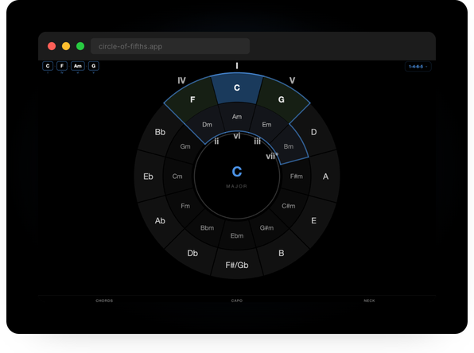Screen dimensions: 474x353
Task: Select the highlighted C segment on the wheel
Action: coord(237,88)
